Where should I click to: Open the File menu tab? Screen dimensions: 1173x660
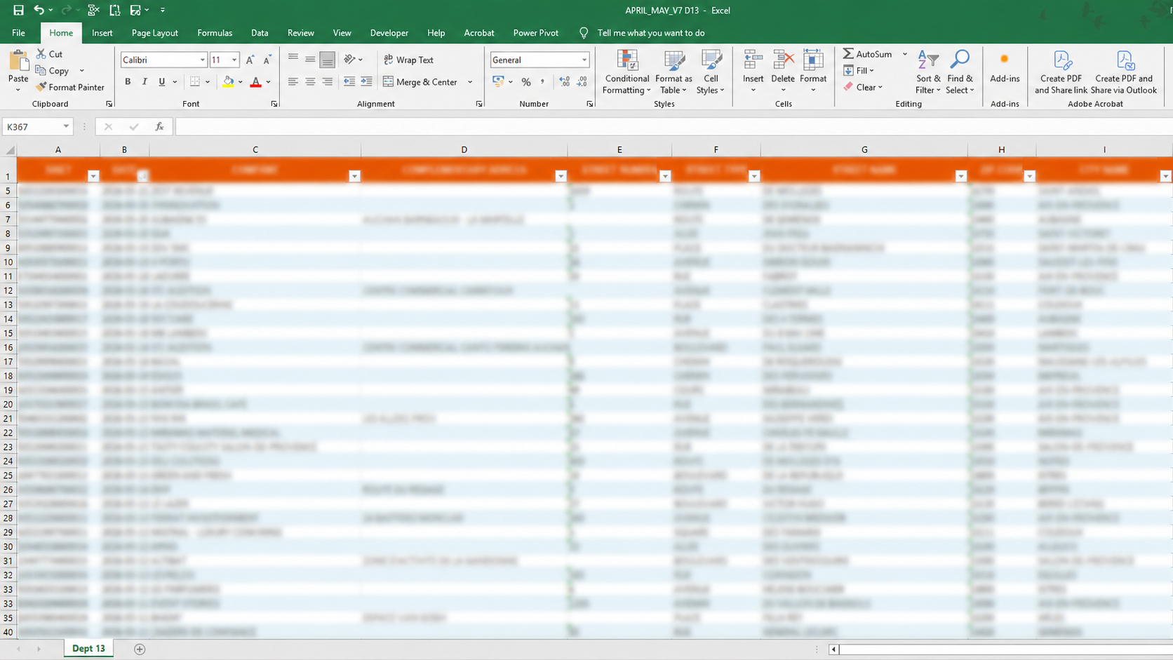18,33
